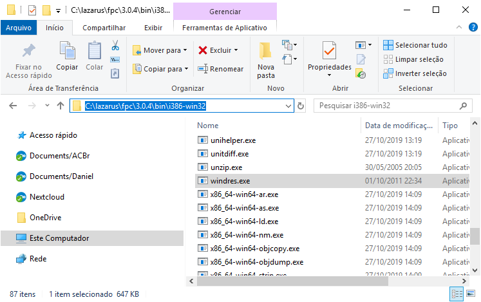Open the Quick Access Toolbar customize dropdown
This screenshot has width=481, height=302.
[58, 11]
